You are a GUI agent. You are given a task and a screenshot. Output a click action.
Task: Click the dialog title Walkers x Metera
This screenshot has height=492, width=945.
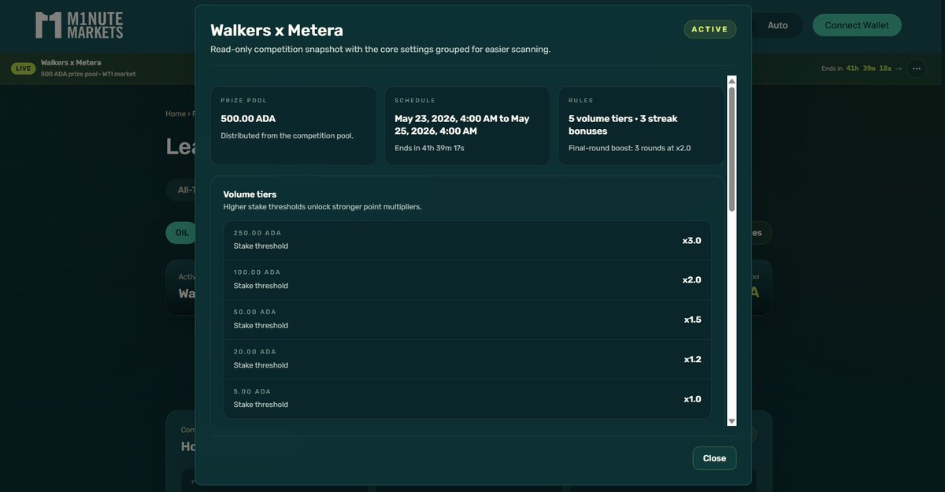click(x=276, y=31)
